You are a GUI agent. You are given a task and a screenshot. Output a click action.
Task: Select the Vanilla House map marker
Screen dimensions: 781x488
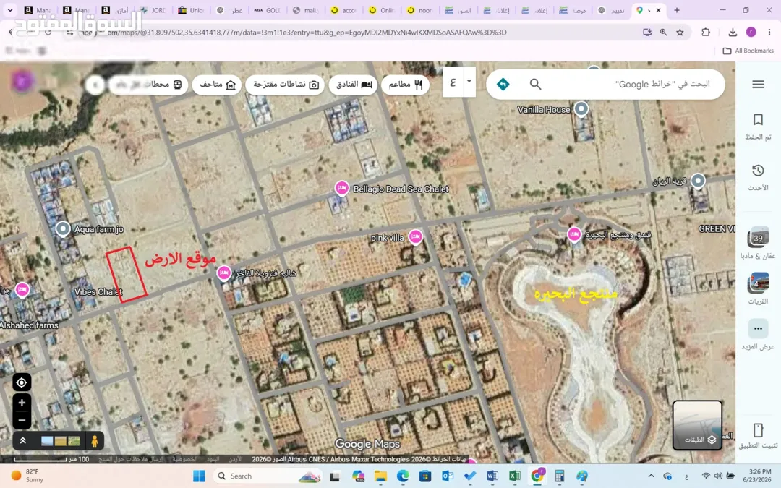581,108
